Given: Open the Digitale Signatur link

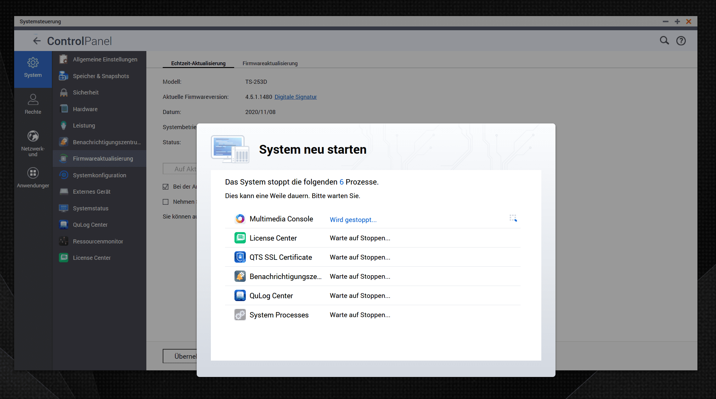Looking at the screenshot, I should point(296,97).
